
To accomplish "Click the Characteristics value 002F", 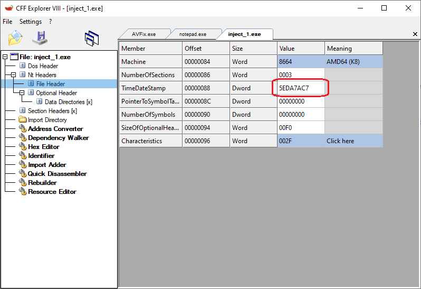I will 301,141.
